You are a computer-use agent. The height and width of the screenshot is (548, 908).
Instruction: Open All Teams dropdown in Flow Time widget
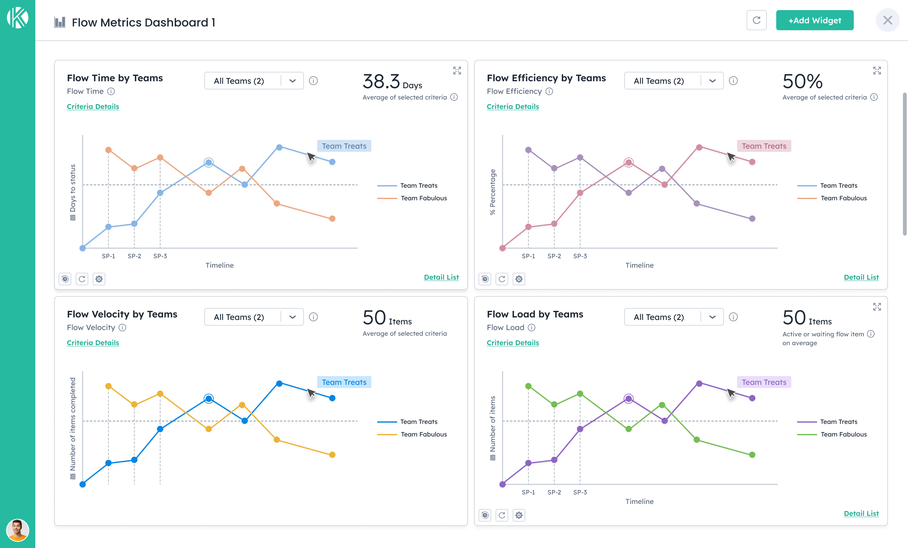coord(253,81)
